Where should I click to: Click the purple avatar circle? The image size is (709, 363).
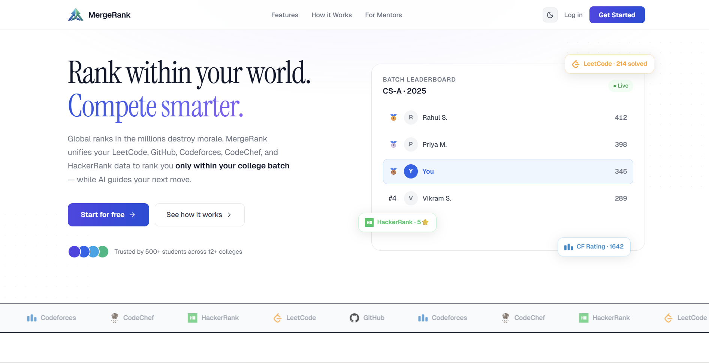[74, 252]
